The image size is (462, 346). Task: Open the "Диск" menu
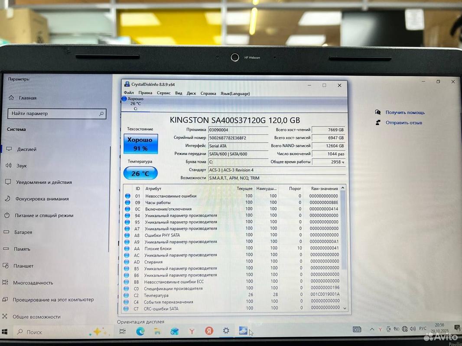coord(191,93)
